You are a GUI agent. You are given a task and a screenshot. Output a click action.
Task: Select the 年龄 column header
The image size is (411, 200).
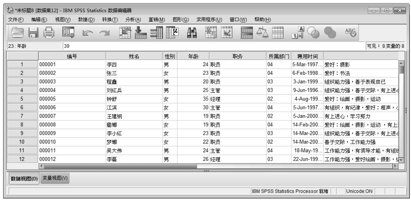193,56
